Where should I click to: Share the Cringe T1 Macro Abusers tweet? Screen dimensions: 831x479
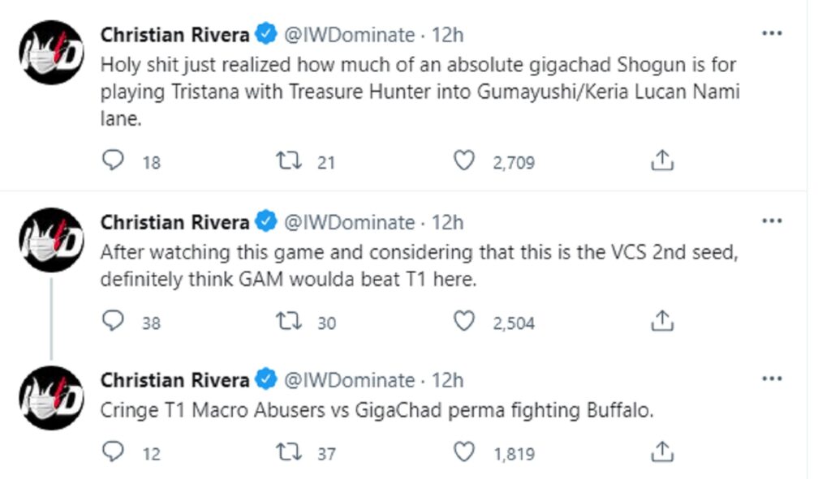[x=662, y=453]
